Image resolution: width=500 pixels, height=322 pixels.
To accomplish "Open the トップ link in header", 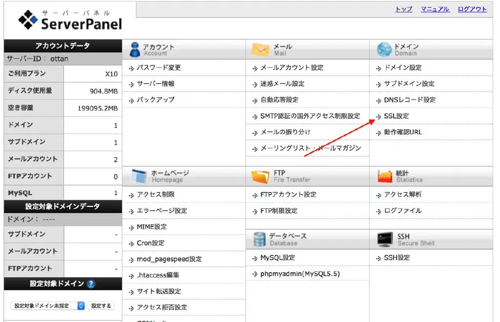I will [403, 9].
